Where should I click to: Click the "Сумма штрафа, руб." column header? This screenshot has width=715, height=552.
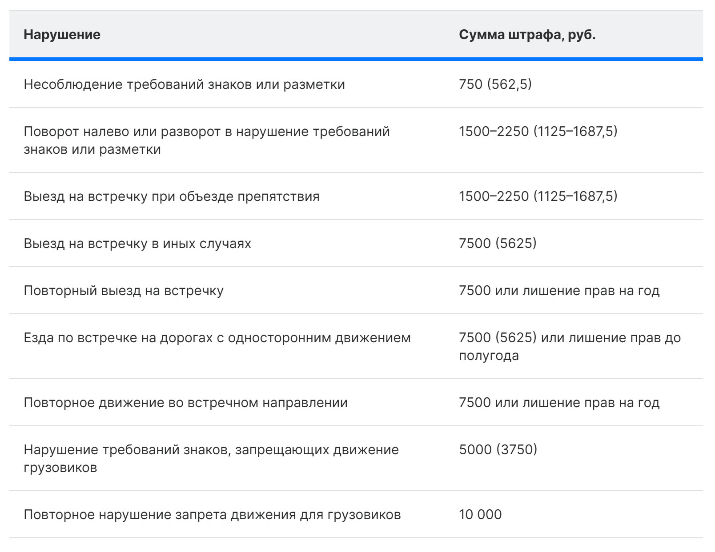[x=527, y=35]
